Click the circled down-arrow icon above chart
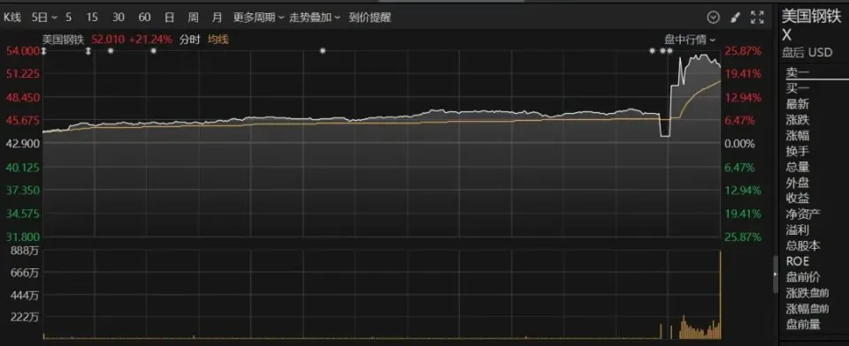Screen dimensions: 849x346 click(x=714, y=18)
